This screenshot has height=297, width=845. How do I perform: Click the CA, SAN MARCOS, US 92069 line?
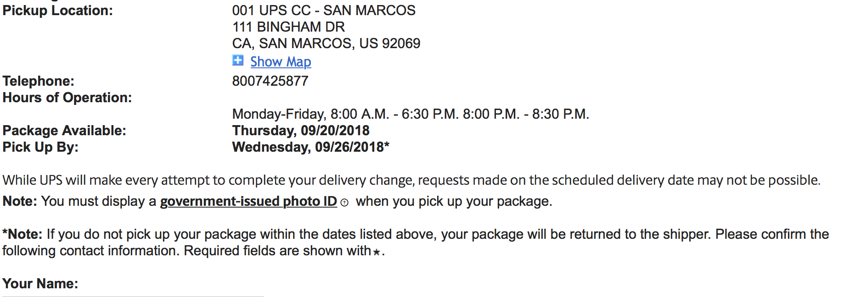click(x=326, y=44)
